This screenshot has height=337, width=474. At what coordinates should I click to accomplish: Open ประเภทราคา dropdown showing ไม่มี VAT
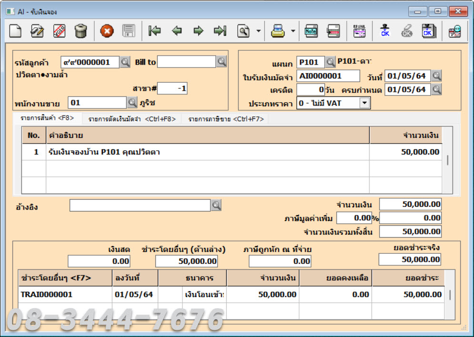pyautogui.click(x=364, y=103)
